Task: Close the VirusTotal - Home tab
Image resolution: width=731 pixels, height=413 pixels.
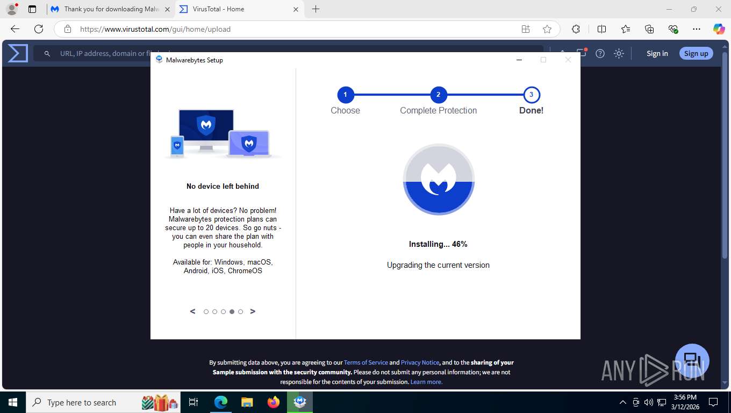Action: pos(296,9)
